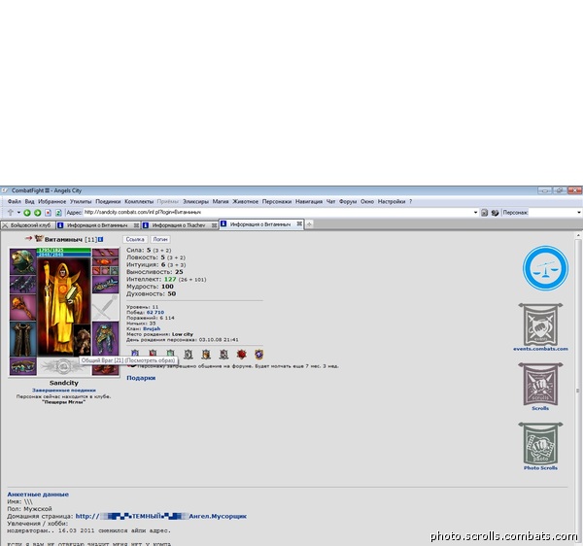Open the Окно menu
The width and height of the screenshot is (583, 546).
click(x=367, y=201)
